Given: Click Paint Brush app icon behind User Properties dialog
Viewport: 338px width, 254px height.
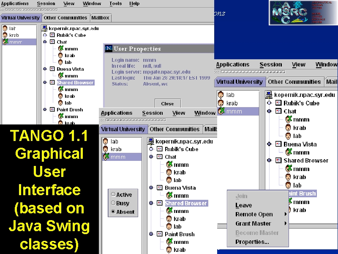Looking at the screenshot, I should point(52,110).
